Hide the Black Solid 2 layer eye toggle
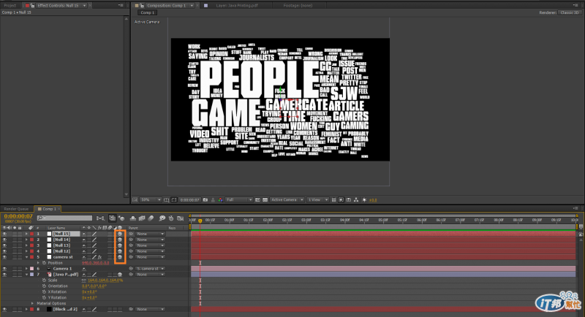The height and width of the screenshot is (317, 585). pyautogui.click(x=4, y=309)
